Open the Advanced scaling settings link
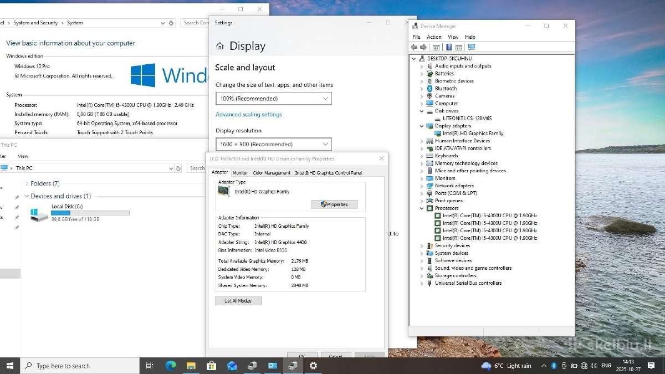This screenshot has height=374, width=665. 249,115
